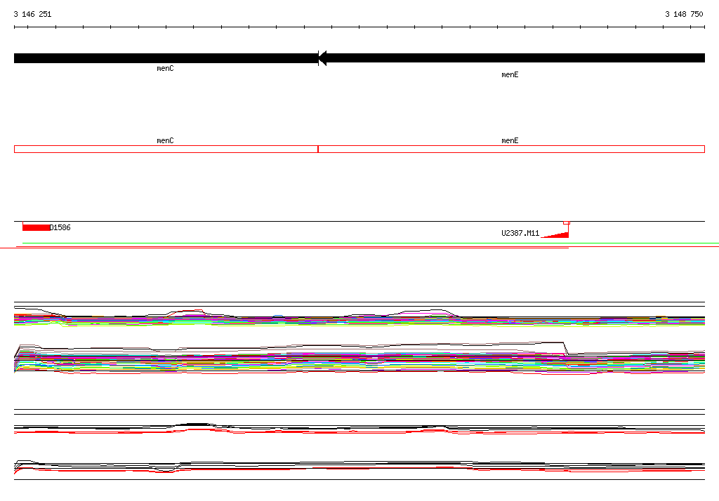Click the D1586 red filled block
Viewport: 719px width, 501px height.
(37, 227)
